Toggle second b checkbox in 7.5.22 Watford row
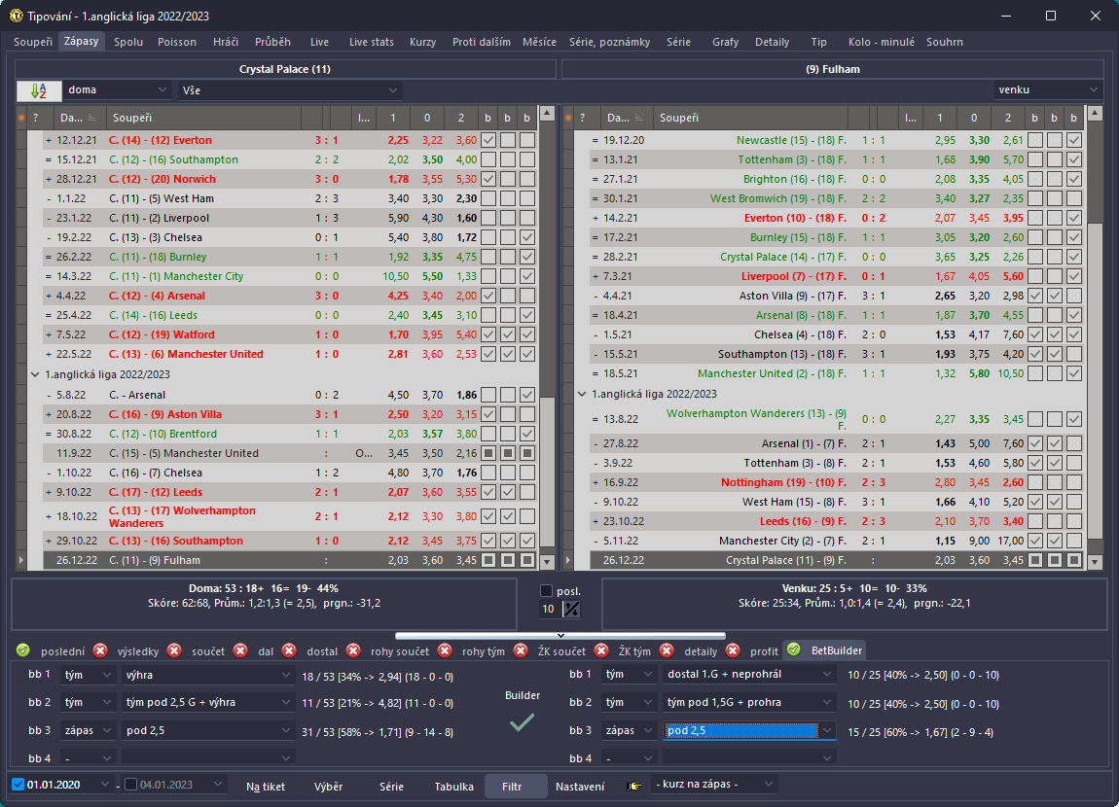 pos(507,334)
